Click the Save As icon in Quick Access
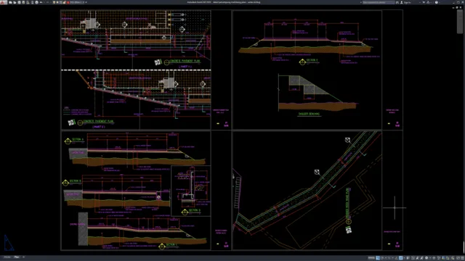The image size is (465, 261). (23, 2)
